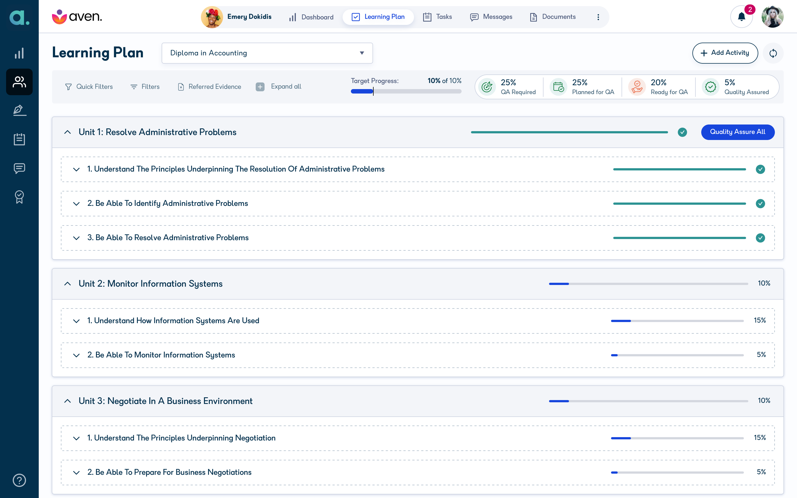
Task: Click the Ready for QA hand icon
Action: pos(637,87)
